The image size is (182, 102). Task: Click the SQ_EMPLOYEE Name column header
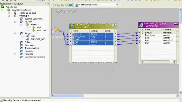point(81,31)
